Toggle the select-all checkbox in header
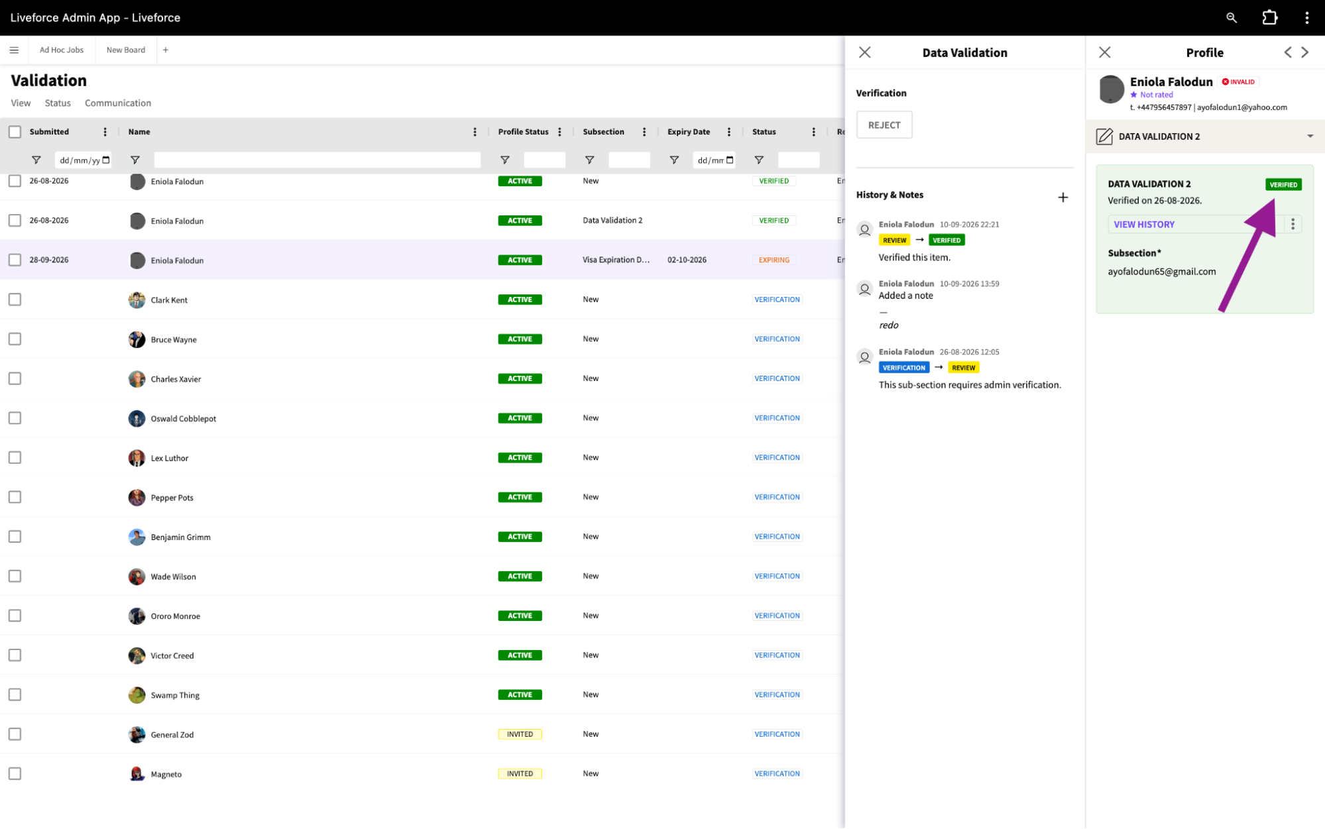 pyautogui.click(x=15, y=132)
